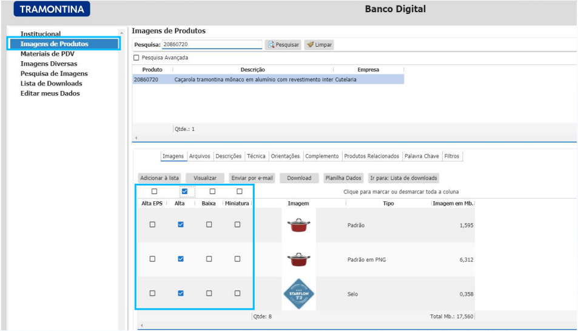Check Alta EPS for Padrão row

coord(152,224)
